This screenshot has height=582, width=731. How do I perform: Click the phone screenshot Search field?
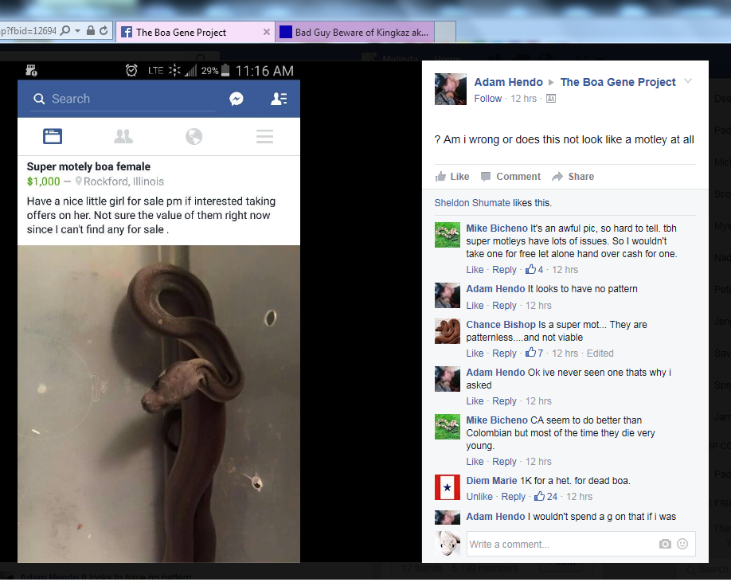[x=123, y=99]
